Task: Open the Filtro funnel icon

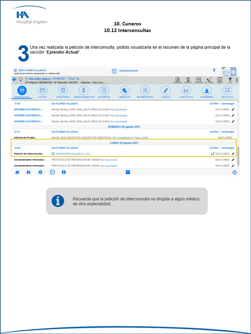Action: [x=230, y=80]
